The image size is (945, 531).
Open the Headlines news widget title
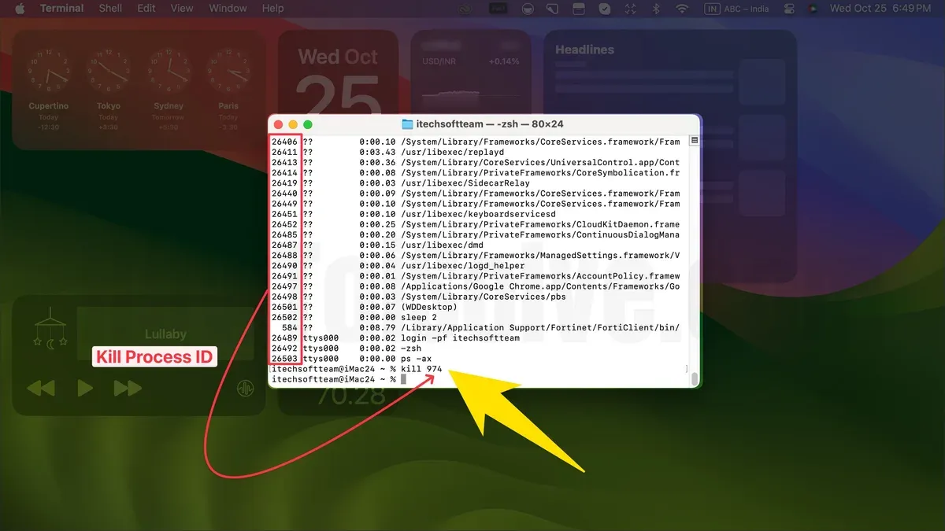point(584,50)
